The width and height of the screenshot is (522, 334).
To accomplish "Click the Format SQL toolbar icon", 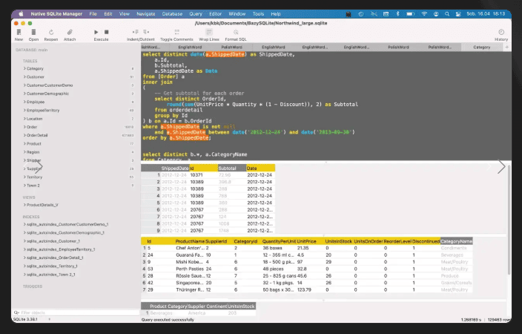I will click(x=236, y=32).
